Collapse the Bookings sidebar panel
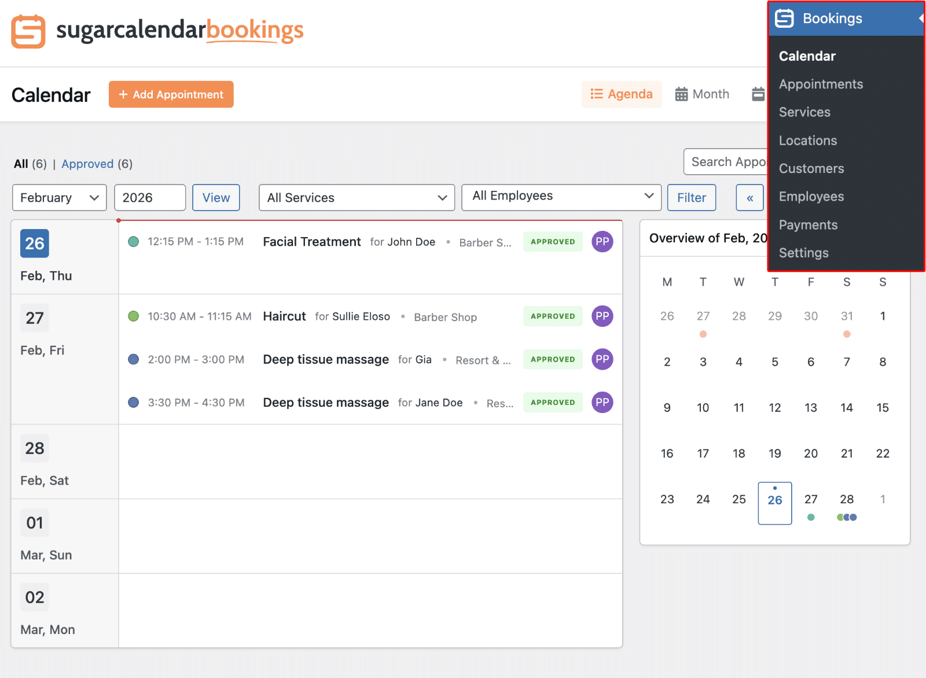 pyautogui.click(x=920, y=18)
